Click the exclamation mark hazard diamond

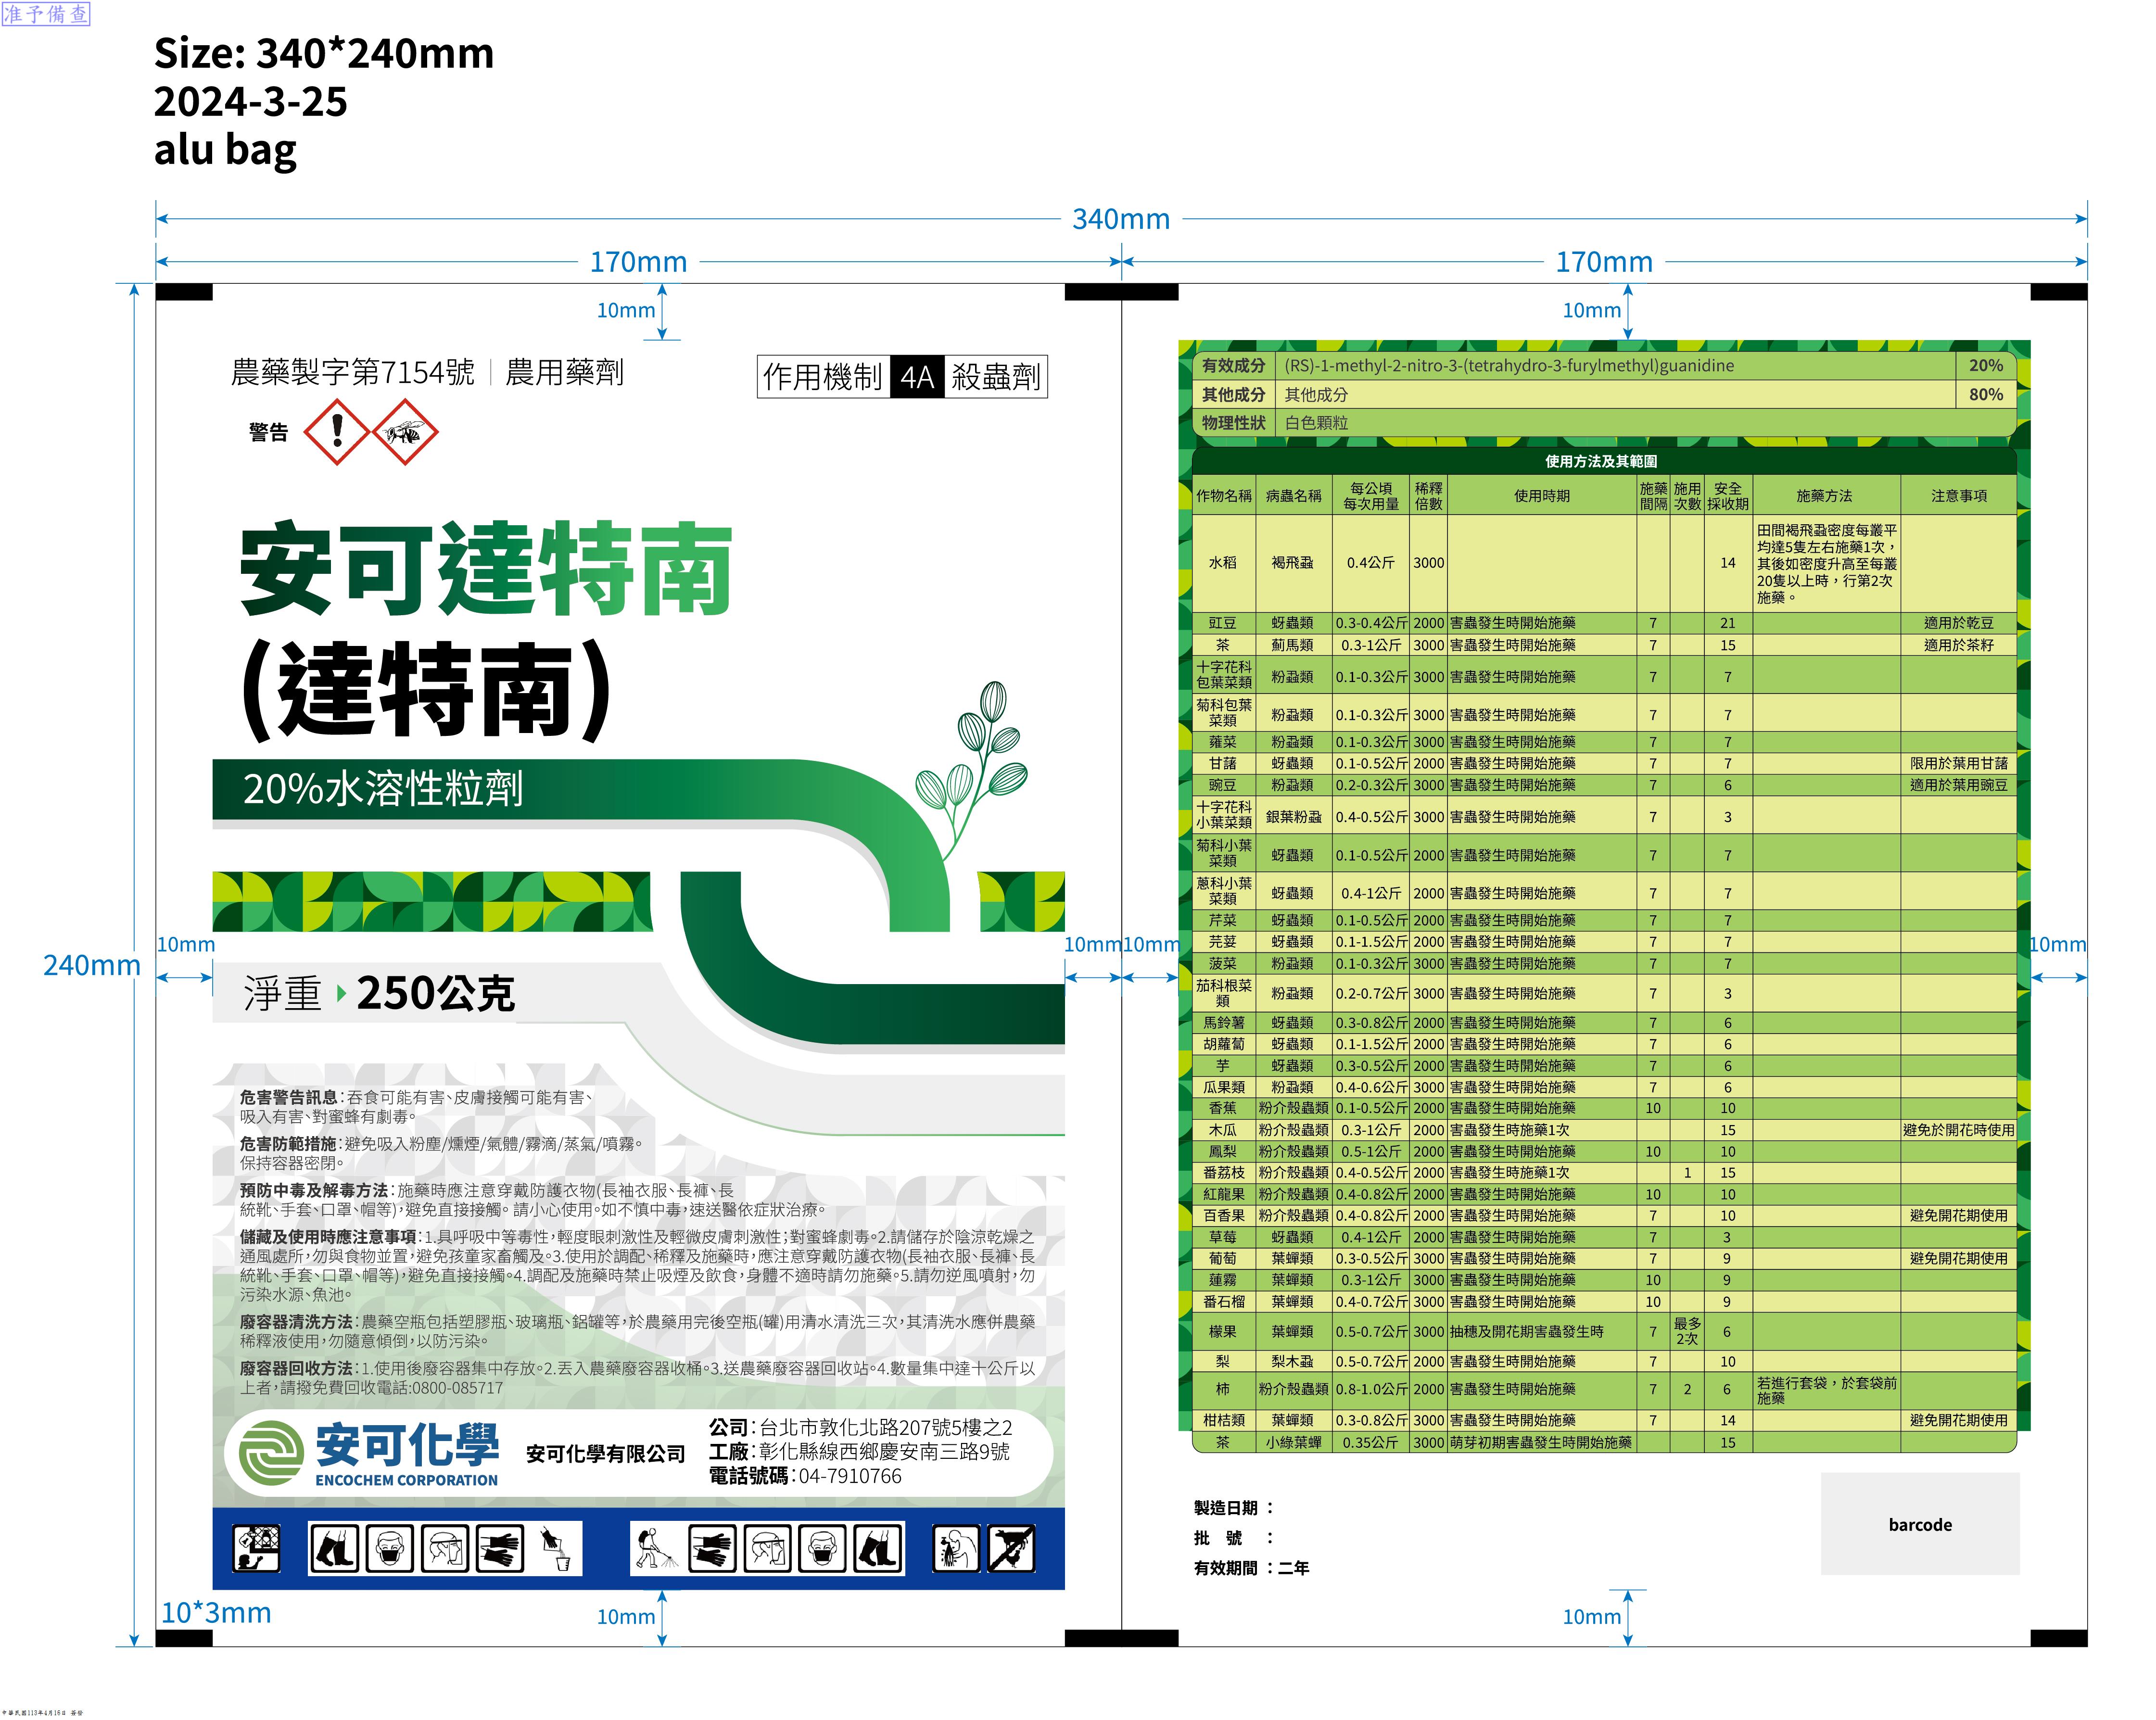pyautogui.click(x=337, y=432)
